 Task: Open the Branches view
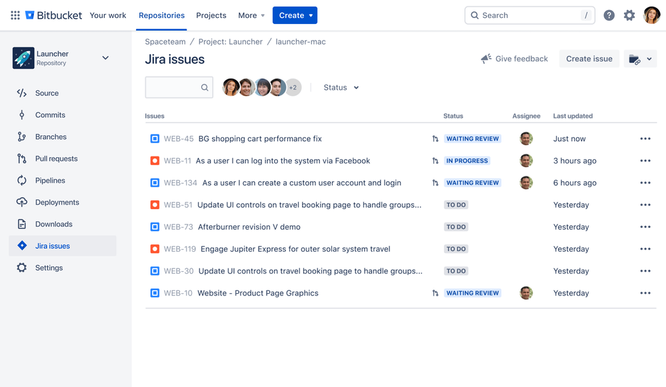(51, 137)
